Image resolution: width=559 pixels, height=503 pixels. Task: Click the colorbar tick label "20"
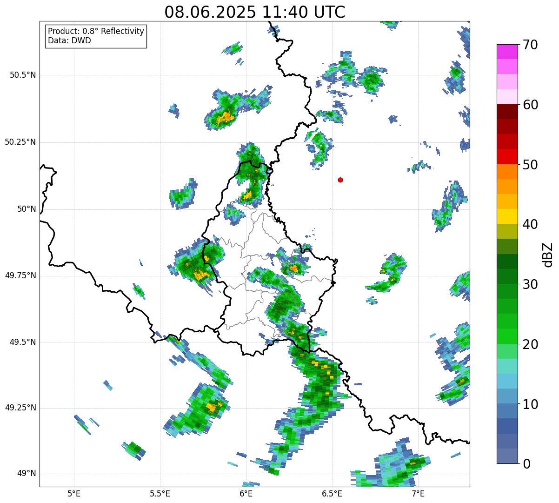pyautogui.click(x=530, y=344)
